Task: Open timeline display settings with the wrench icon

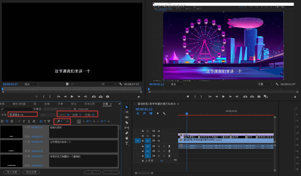Action: 164,114
